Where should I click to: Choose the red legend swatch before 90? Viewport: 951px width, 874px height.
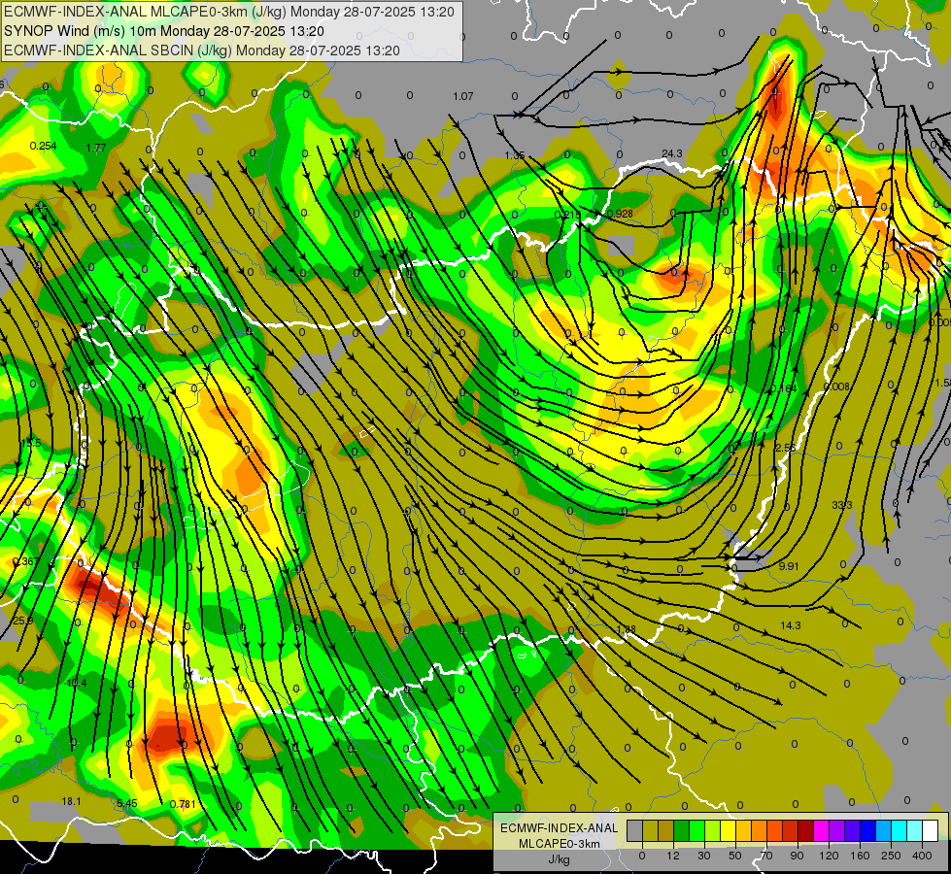(791, 830)
